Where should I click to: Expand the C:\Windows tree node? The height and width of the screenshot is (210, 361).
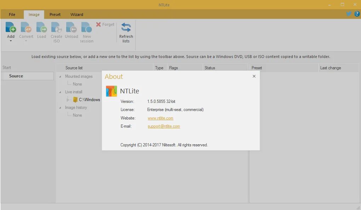(x=68, y=100)
